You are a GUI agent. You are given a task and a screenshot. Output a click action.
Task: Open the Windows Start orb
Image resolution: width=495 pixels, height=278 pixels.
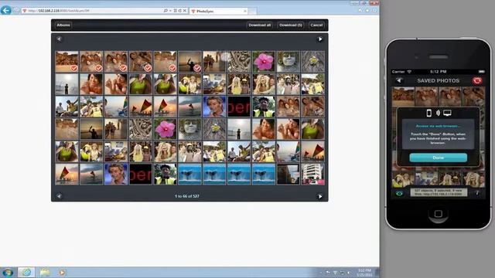(8, 272)
